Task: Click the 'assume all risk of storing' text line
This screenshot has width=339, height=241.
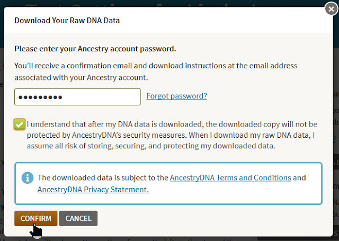Action: (151, 146)
